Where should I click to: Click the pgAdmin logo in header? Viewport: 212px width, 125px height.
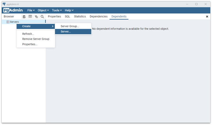[x=13, y=10]
